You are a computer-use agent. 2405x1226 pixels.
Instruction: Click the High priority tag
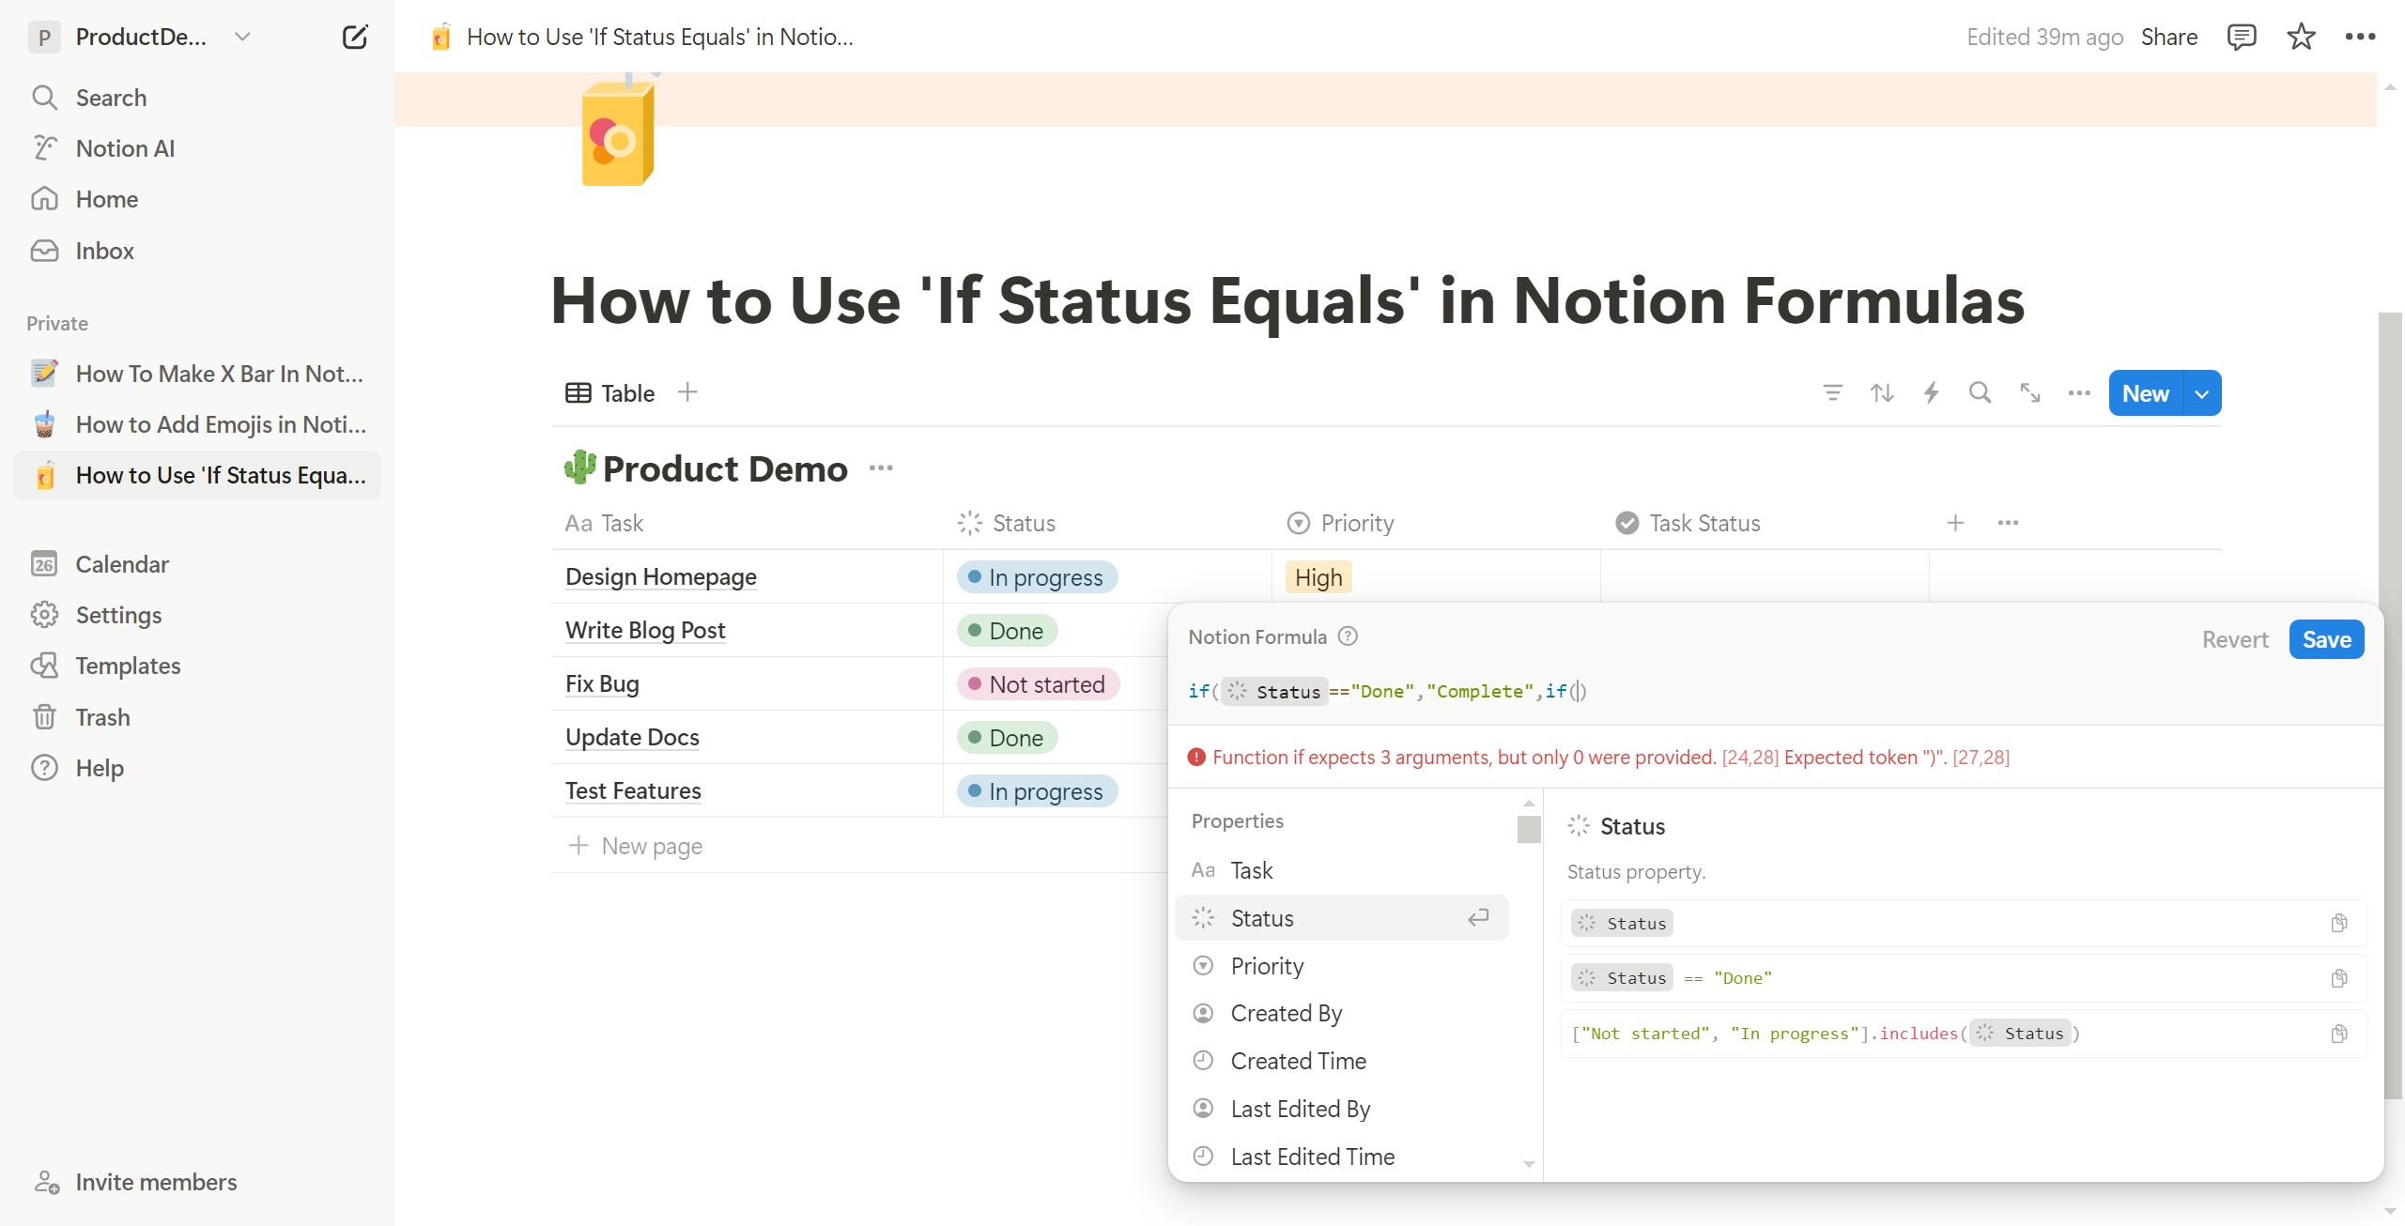[x=1318, y=577]
